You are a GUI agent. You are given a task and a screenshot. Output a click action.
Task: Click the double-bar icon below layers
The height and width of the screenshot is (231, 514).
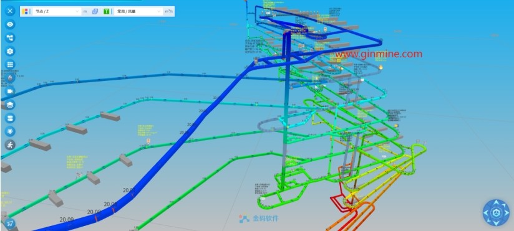pos(10,118)
